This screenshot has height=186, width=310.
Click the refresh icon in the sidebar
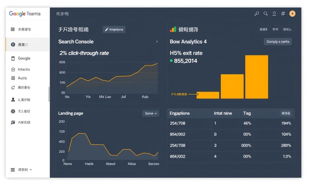13,88
